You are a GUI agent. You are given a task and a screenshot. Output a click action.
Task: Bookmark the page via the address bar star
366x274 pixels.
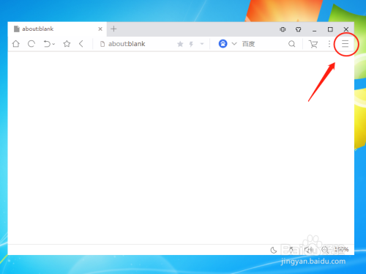click(180, 44)
